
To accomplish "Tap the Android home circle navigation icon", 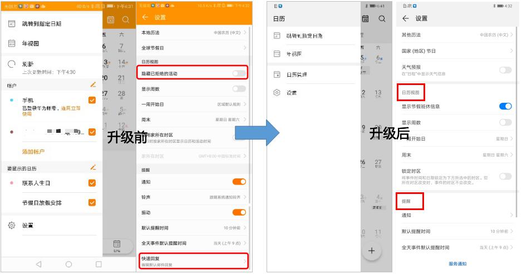I will tap(68, 264).
